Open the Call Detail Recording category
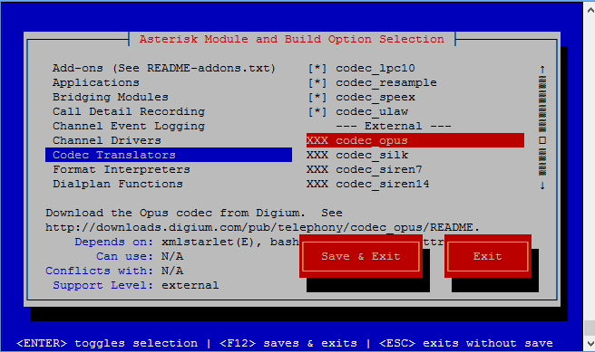595x352 pixels. click(x=129, y=111)
